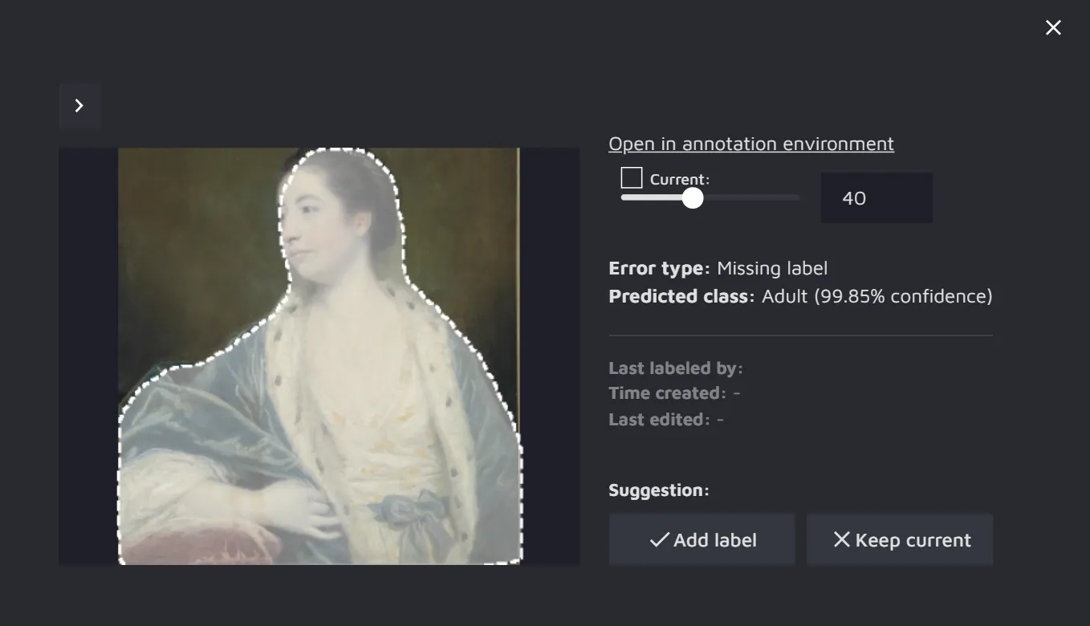
Task: Expand the collapsed side panel chevron
Action: [x=79, y=106]
